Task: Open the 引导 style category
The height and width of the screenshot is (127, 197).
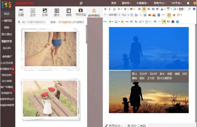Action: (45, 12)
